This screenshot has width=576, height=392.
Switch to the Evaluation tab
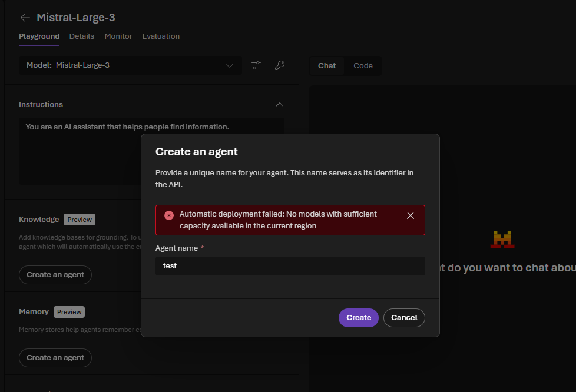[x=161, y=36]
